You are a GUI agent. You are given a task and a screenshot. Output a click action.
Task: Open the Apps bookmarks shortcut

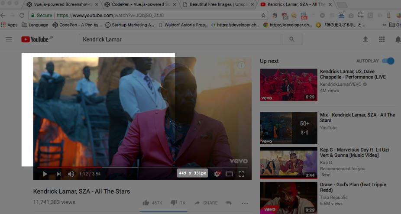(x=9, y=25)
